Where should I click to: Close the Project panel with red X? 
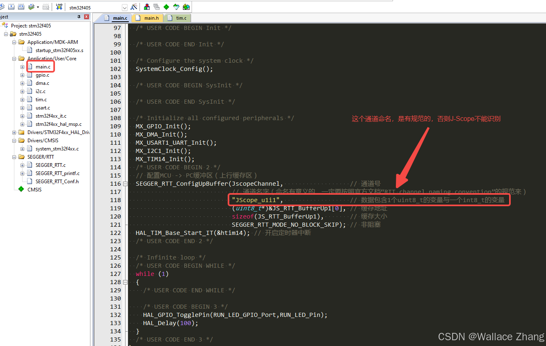pos(87,17)
